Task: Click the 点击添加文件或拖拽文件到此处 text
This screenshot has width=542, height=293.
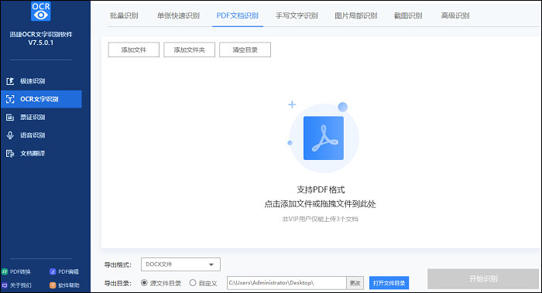Action: (x=320, y=204)
